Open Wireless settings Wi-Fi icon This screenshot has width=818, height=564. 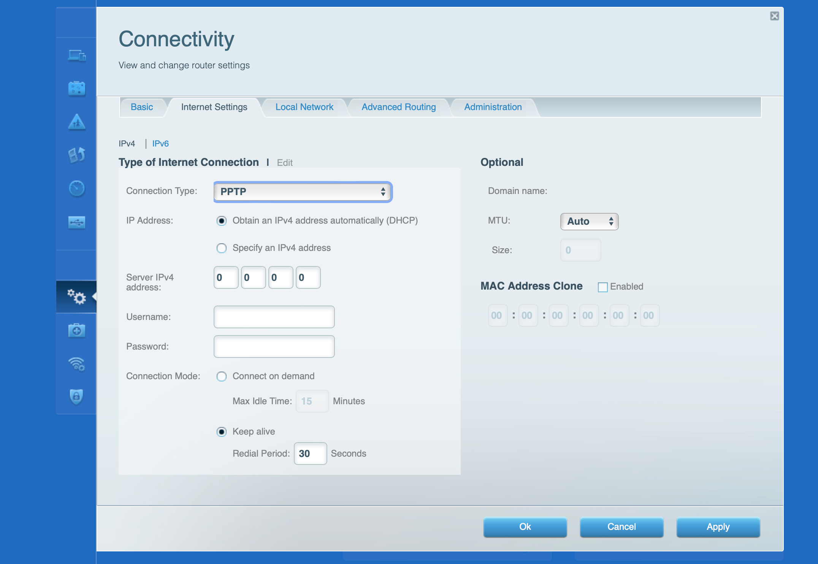76,364
